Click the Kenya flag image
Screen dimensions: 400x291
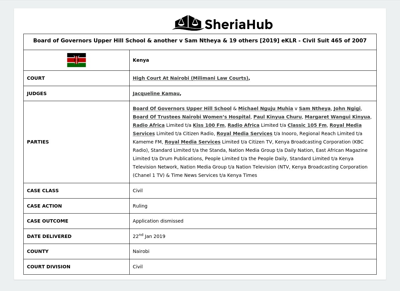pyautogui.click(x=76, y=60)
